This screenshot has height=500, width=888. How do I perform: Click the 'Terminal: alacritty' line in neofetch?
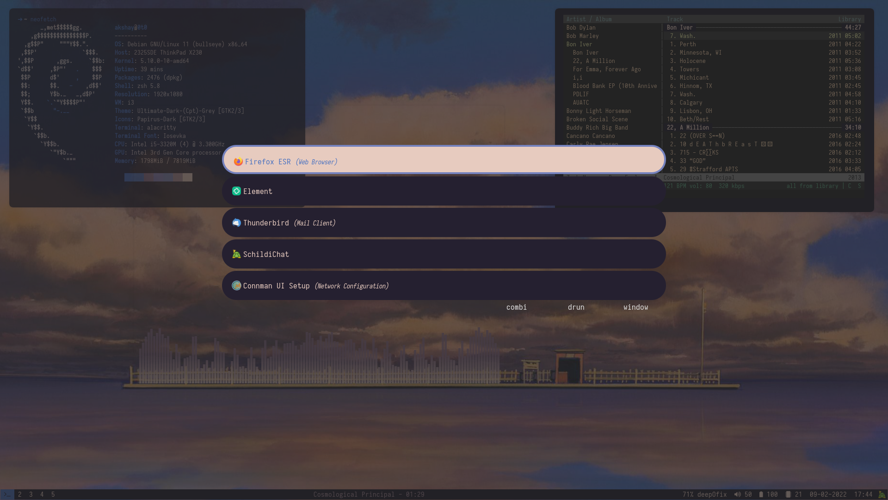point(145,128)
